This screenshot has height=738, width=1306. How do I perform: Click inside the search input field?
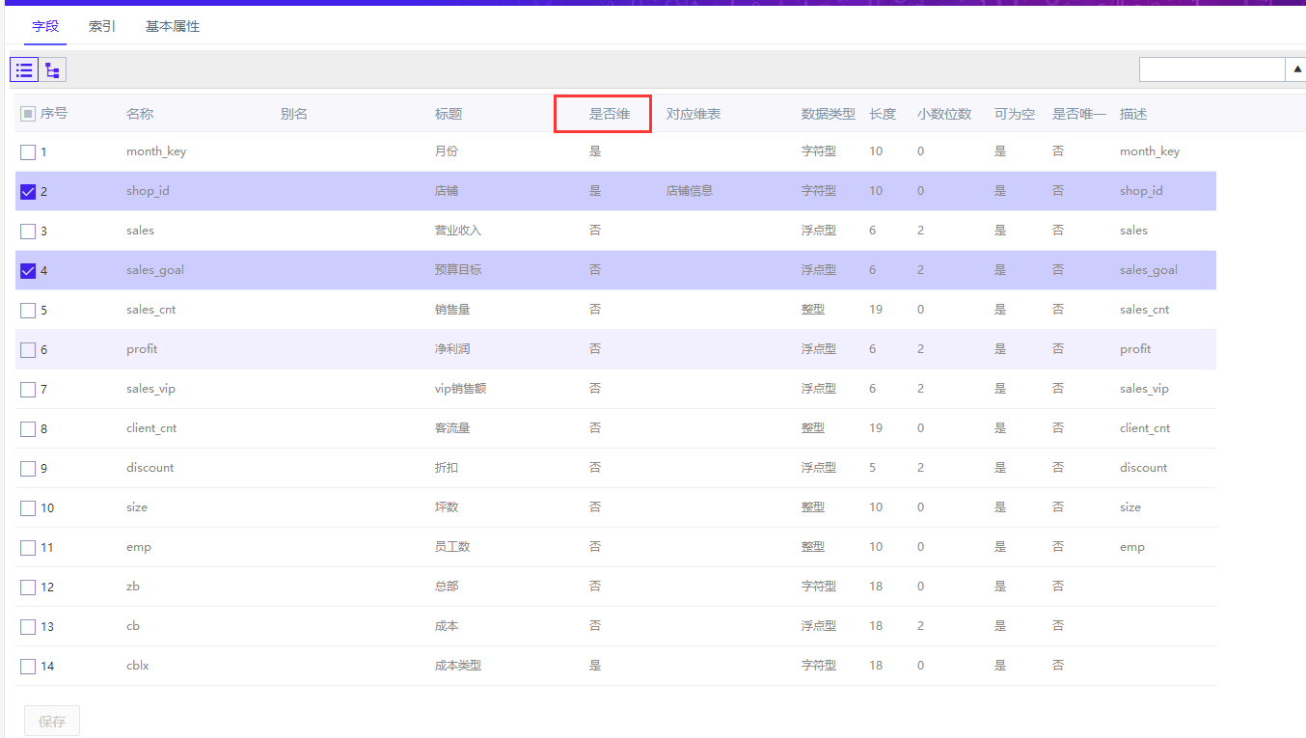coord(1211,69)
